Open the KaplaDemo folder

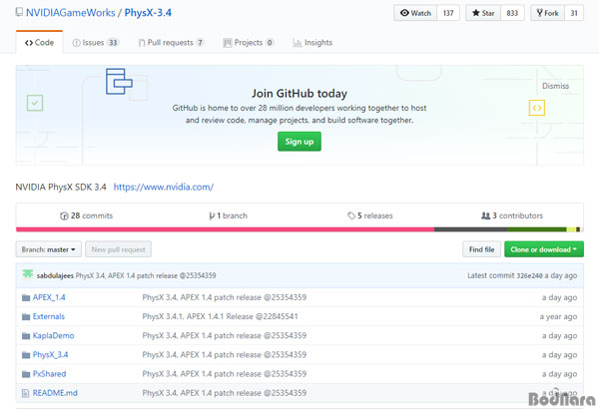click(54, 335)
